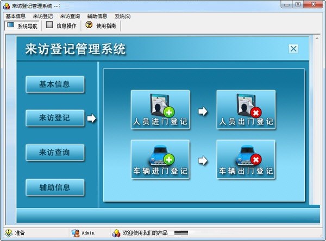The image size is (326, 241).
Task: Open the 辅助信息 menu
Action: coord(97,16)
